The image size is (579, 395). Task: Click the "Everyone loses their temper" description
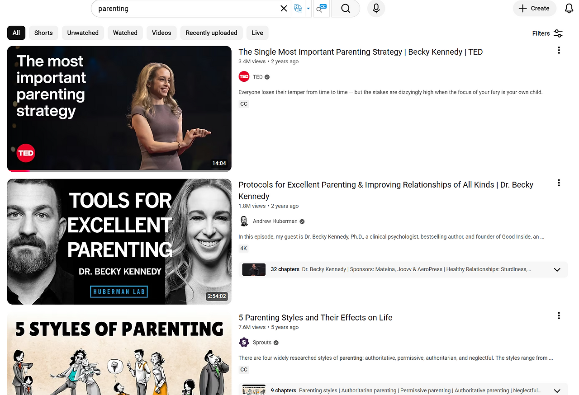click(390, 92)
